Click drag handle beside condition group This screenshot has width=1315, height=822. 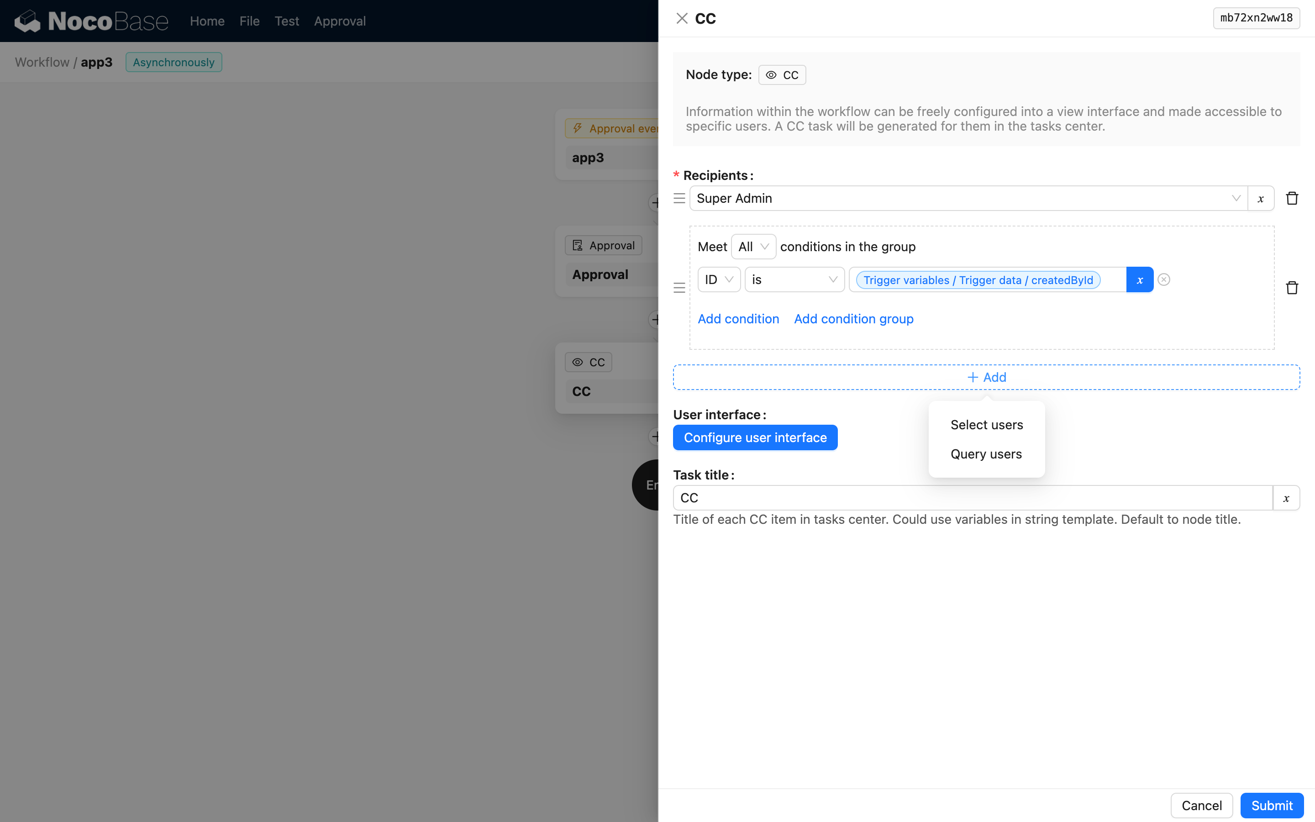[679, 288]
